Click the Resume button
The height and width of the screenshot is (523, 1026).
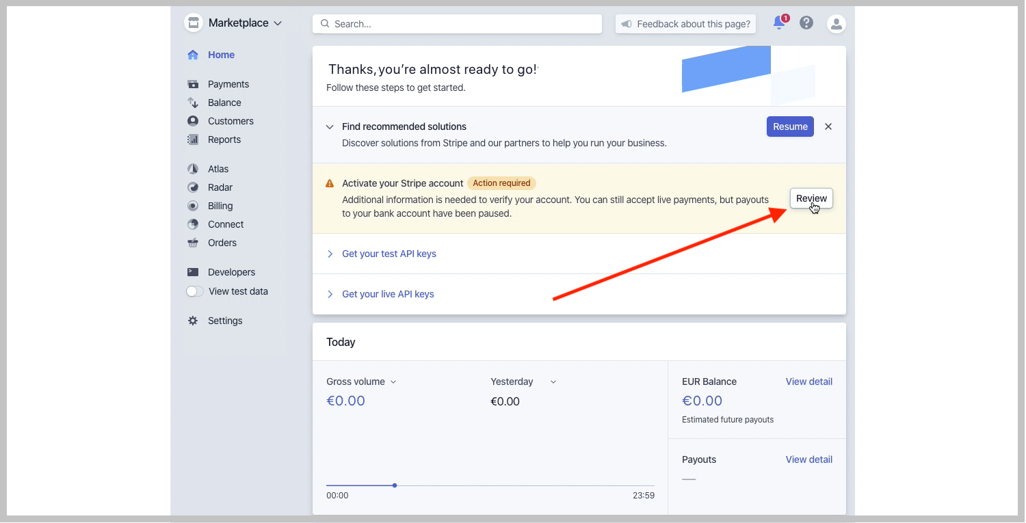coord(790,126)
